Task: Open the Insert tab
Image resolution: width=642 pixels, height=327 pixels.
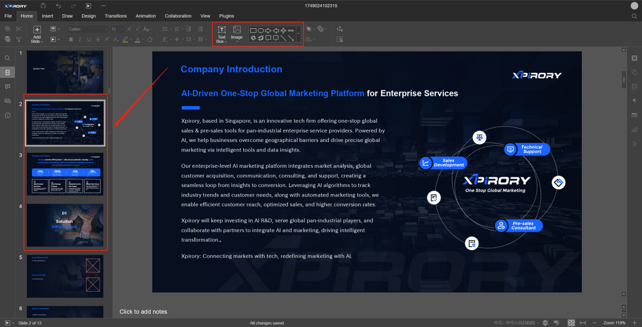Action: 48,16
